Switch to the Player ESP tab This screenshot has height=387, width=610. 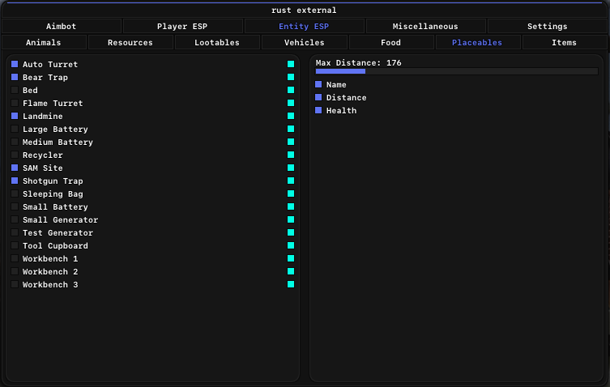[182, 27]
